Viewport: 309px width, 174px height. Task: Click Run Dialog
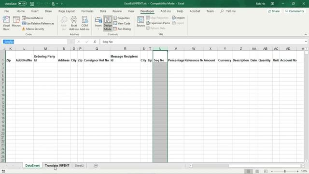(x=122, y=29)
